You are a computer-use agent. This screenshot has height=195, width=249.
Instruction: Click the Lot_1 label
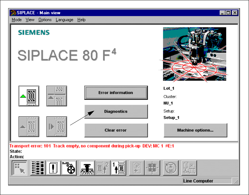[x=169, y=88]
